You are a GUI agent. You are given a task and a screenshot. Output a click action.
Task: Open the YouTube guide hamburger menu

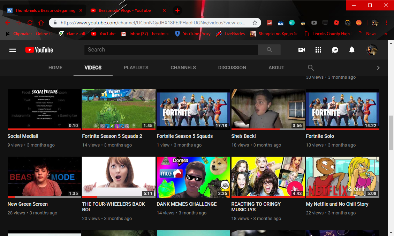(x=13, y=50)
